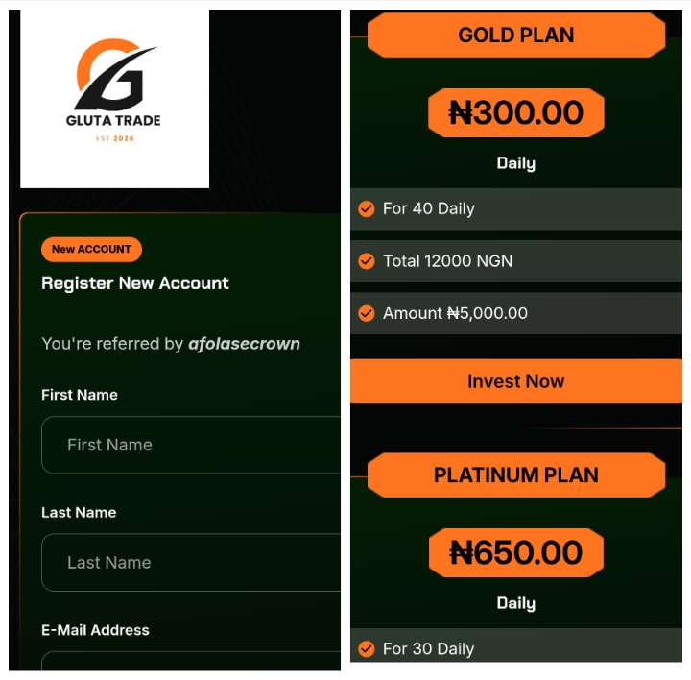The width and height of the screenshot is (691, 680).
Task: Click the ₦650.00 price badge
Action: [x=516, y=552]
